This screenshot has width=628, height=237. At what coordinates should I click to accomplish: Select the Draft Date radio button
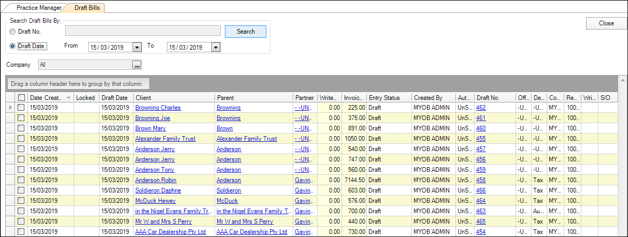13,46
